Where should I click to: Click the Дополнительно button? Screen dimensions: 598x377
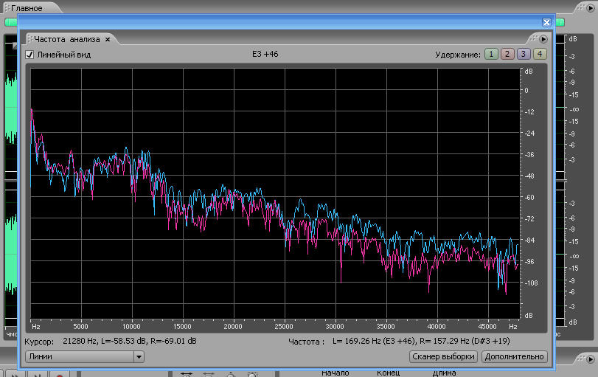tap(514, 357)
